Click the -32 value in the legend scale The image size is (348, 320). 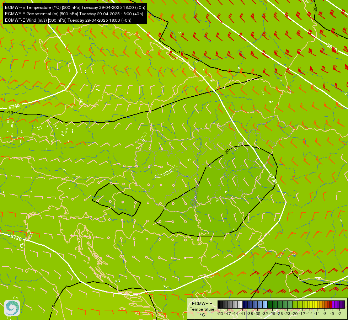coord(265,314)
